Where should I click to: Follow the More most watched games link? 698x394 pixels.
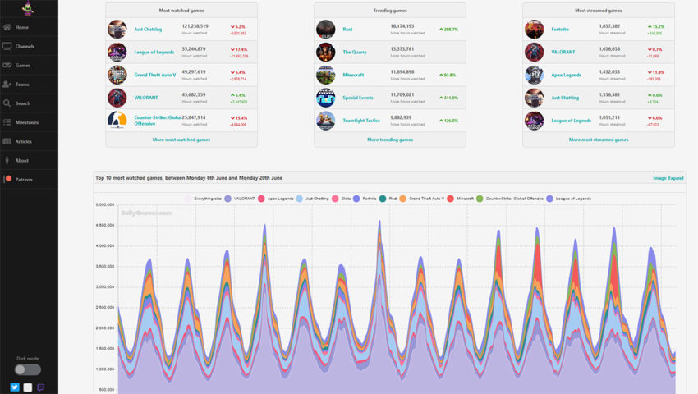181,140
